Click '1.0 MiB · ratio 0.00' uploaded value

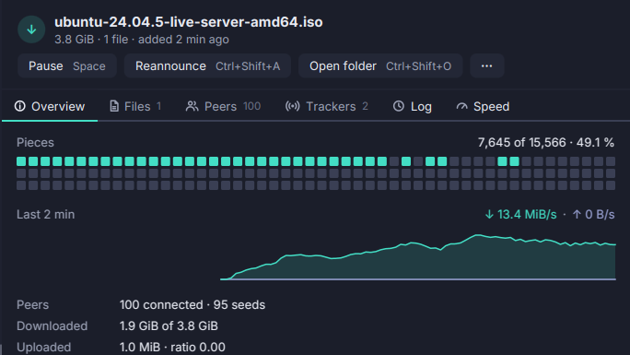point(172,347)
